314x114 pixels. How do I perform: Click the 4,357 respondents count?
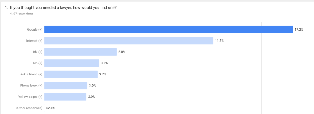21,14
